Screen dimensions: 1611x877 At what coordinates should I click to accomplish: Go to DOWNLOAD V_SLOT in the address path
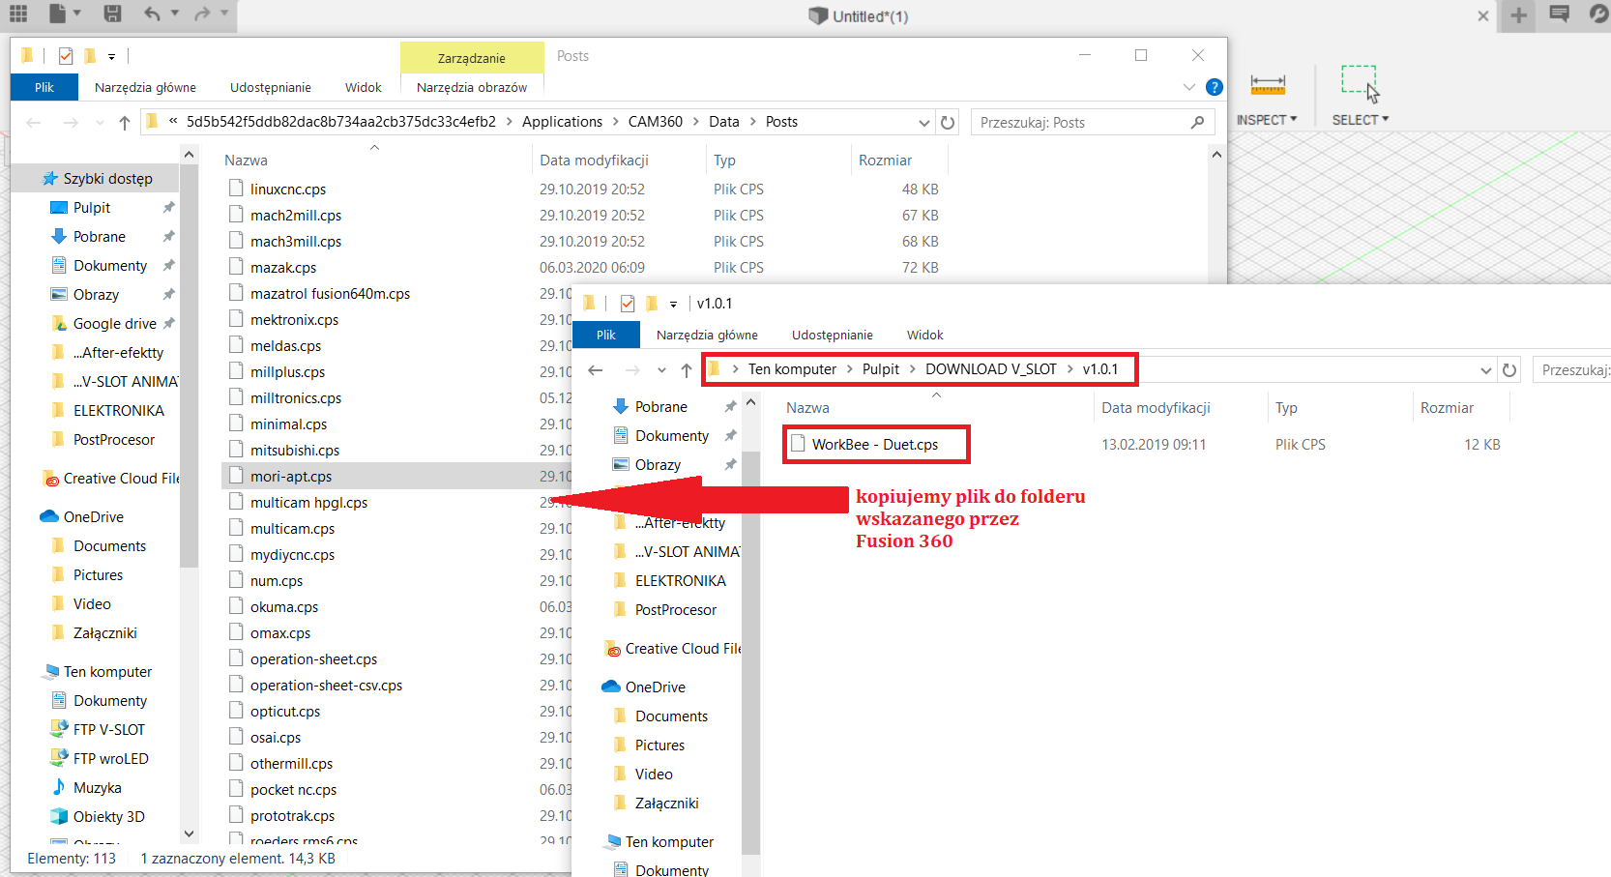pos(991,369)
